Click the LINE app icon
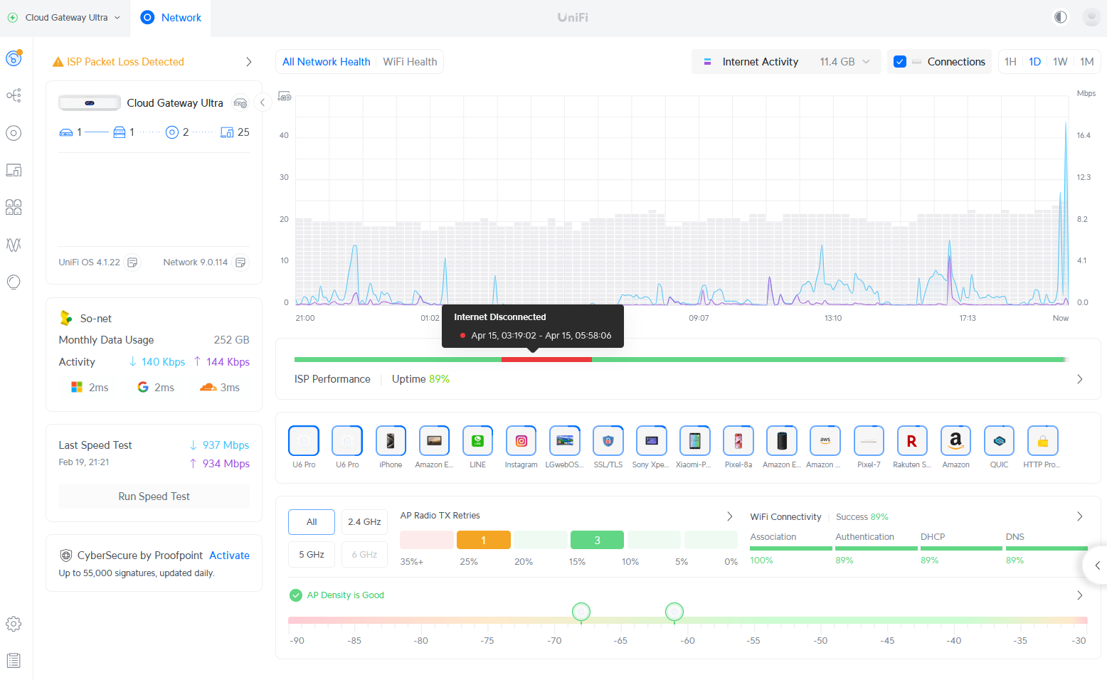The width and height of the screenshot is (1107, 680). coord(477,441)
